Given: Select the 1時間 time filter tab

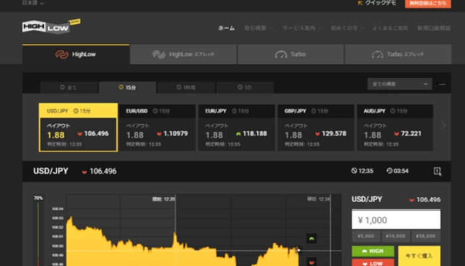Looking at the screenshot, I should tap(186, 87).
